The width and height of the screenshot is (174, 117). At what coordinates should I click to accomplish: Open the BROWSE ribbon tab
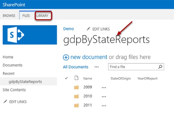pos(9,16)
